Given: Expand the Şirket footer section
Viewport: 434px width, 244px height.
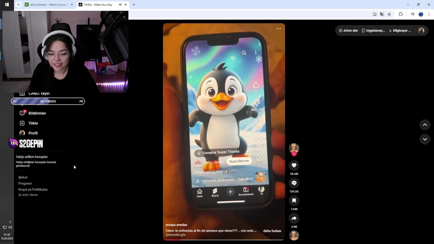Looking at the screenshot, I should 23,177.
